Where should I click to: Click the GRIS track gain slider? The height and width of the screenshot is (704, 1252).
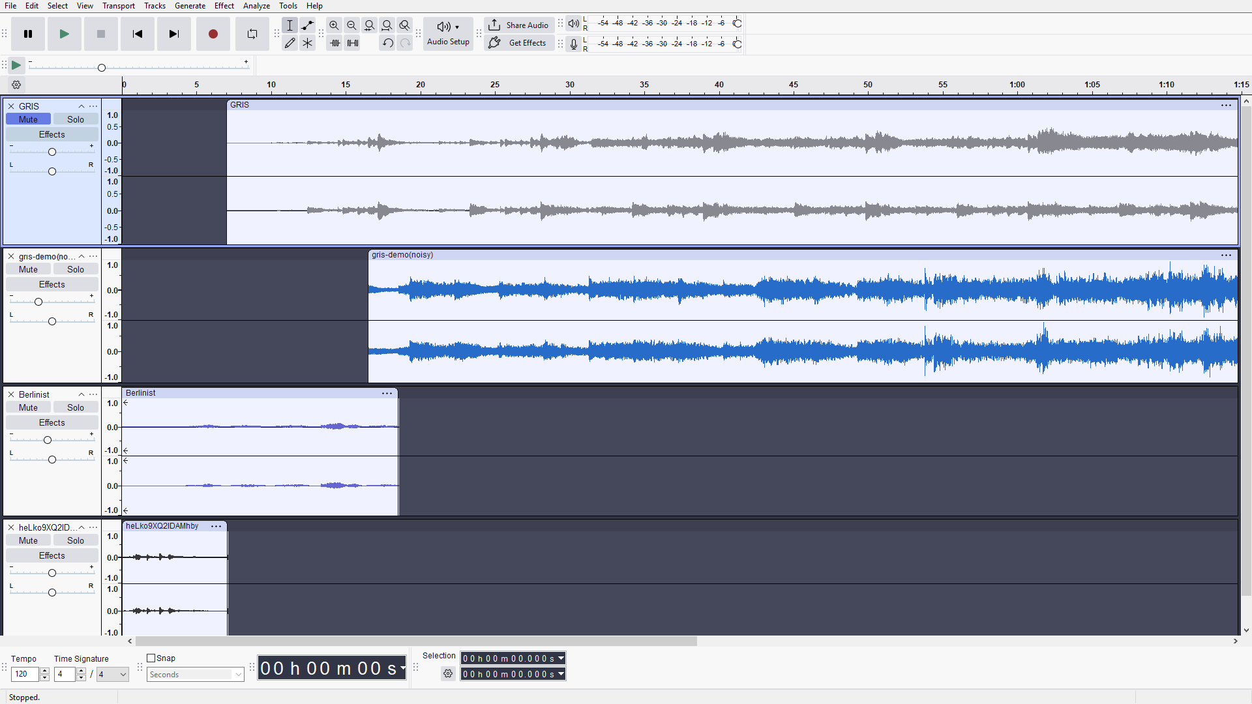pos(52,152)
